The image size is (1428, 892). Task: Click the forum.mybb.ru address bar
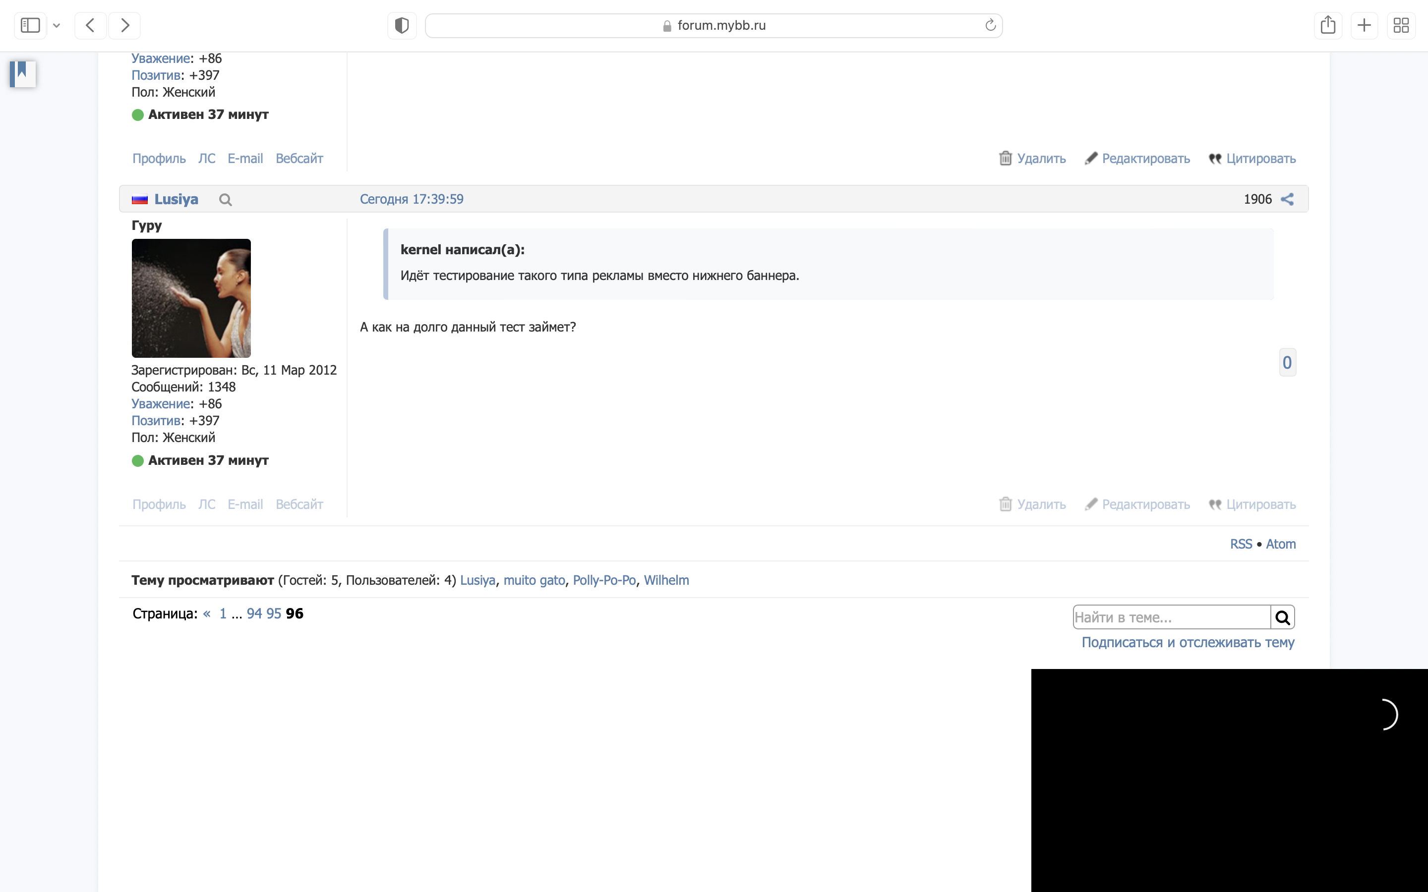[714, 25]
